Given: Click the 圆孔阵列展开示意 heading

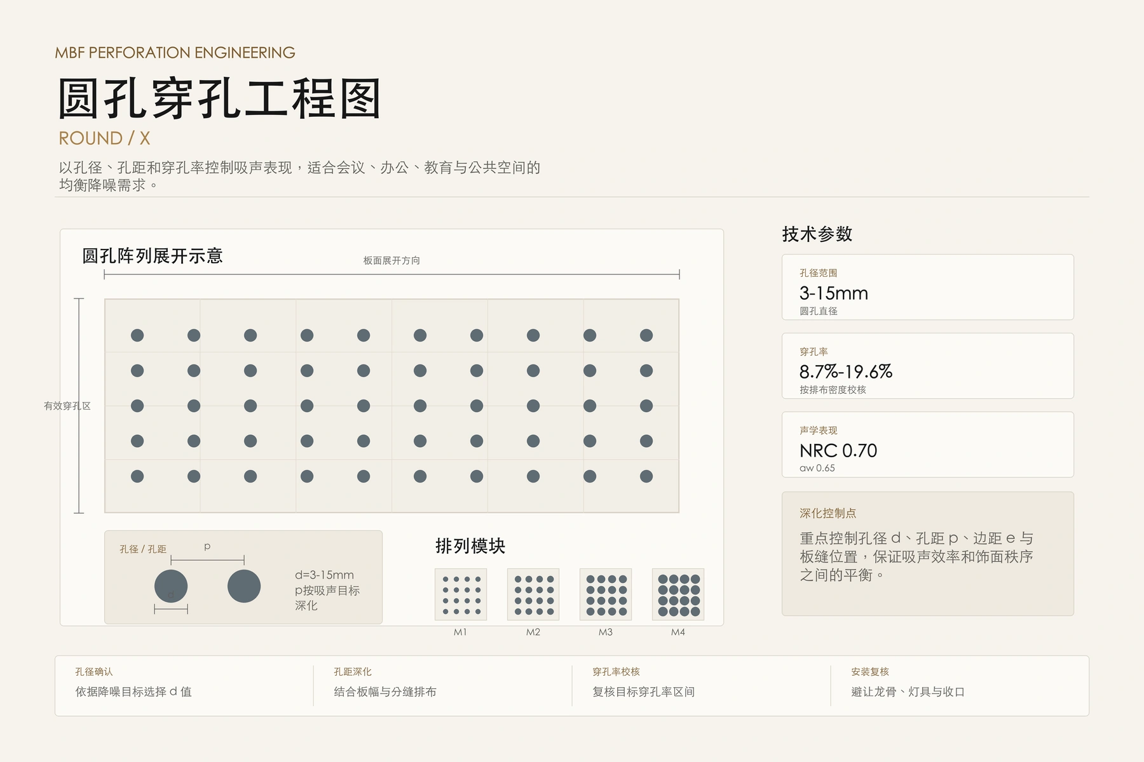Looking at the screenshot, I should click(x=153, y=256).
